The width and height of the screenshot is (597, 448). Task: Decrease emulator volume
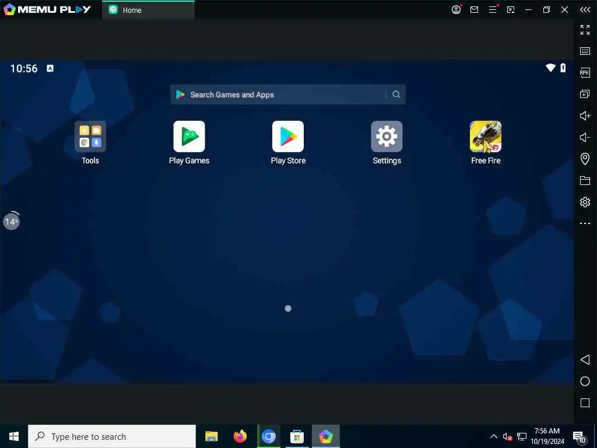pyautogui.click(x=585, y=137)
